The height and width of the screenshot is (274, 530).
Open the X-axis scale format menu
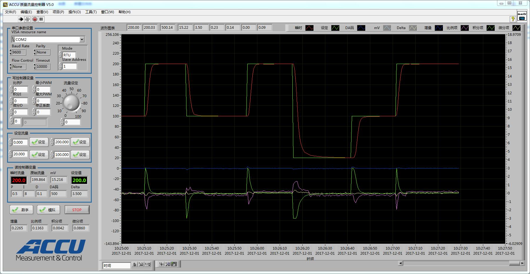(148, 264)
